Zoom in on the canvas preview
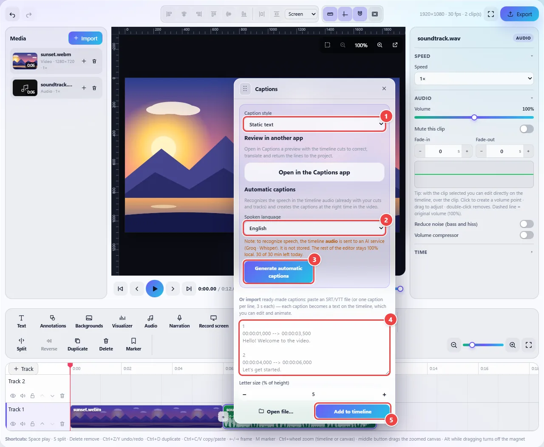Screen dimensions: 544x447 pyautogui.click(x=380, y=45)
